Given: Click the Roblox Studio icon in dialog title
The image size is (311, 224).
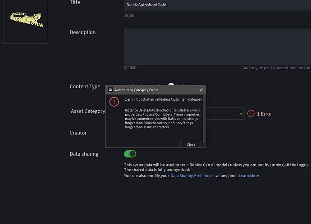Looking at the screenshot, I should coord(110,90).
